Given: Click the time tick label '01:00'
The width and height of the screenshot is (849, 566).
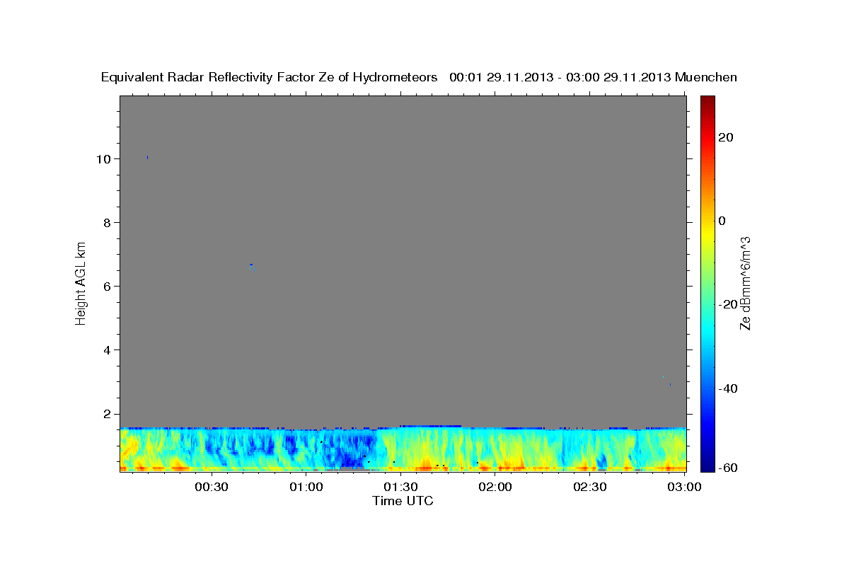Looking at the screenshot, I should [x=306, y=487].
